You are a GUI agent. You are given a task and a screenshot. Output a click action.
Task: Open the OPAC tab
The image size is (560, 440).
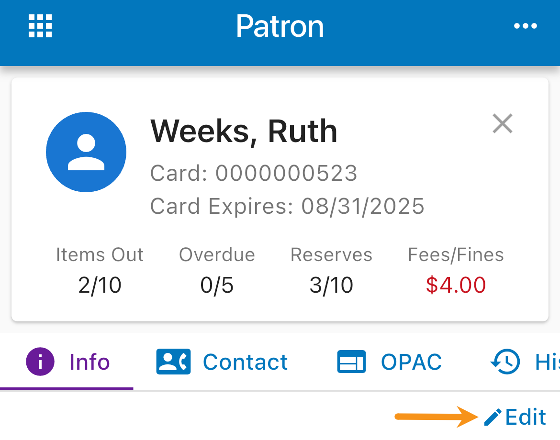coord(411,362)
